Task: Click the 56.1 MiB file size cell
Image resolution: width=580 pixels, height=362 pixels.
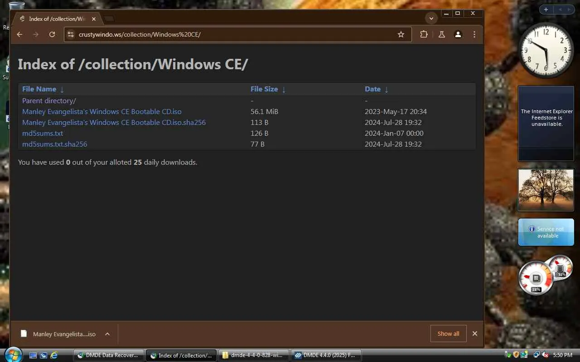Action: click(264, 112)
